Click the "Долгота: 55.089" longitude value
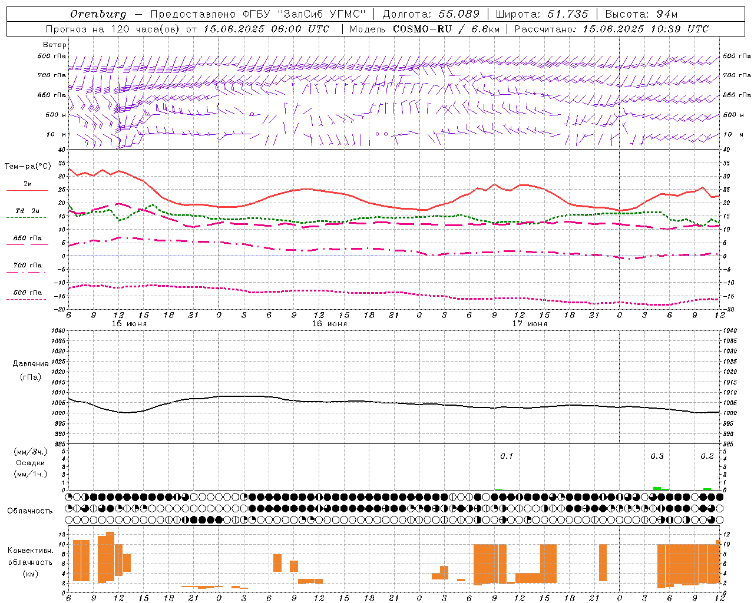The height and width of the screenshot is (603, 754). [x=431, y=14]
